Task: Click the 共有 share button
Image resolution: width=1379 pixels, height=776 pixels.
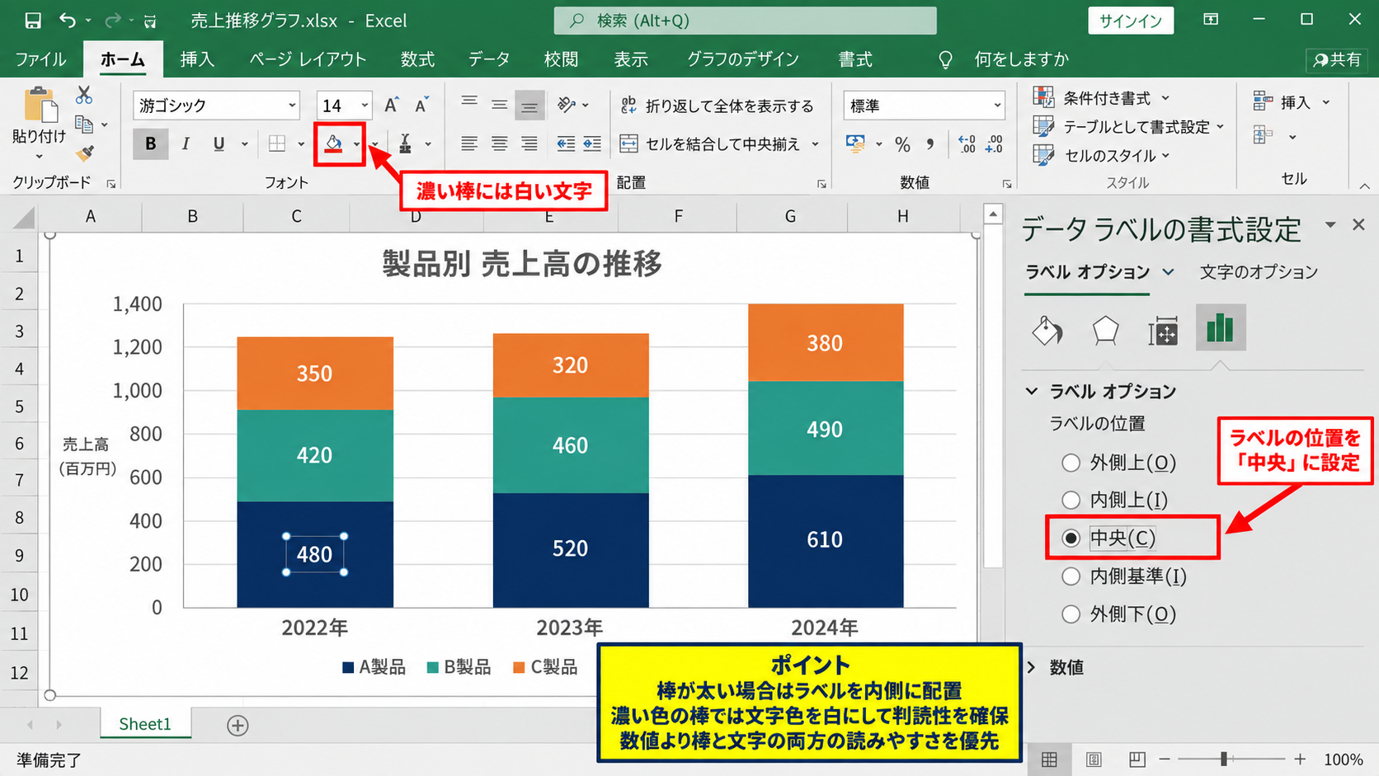Action: coord(1337,59)
